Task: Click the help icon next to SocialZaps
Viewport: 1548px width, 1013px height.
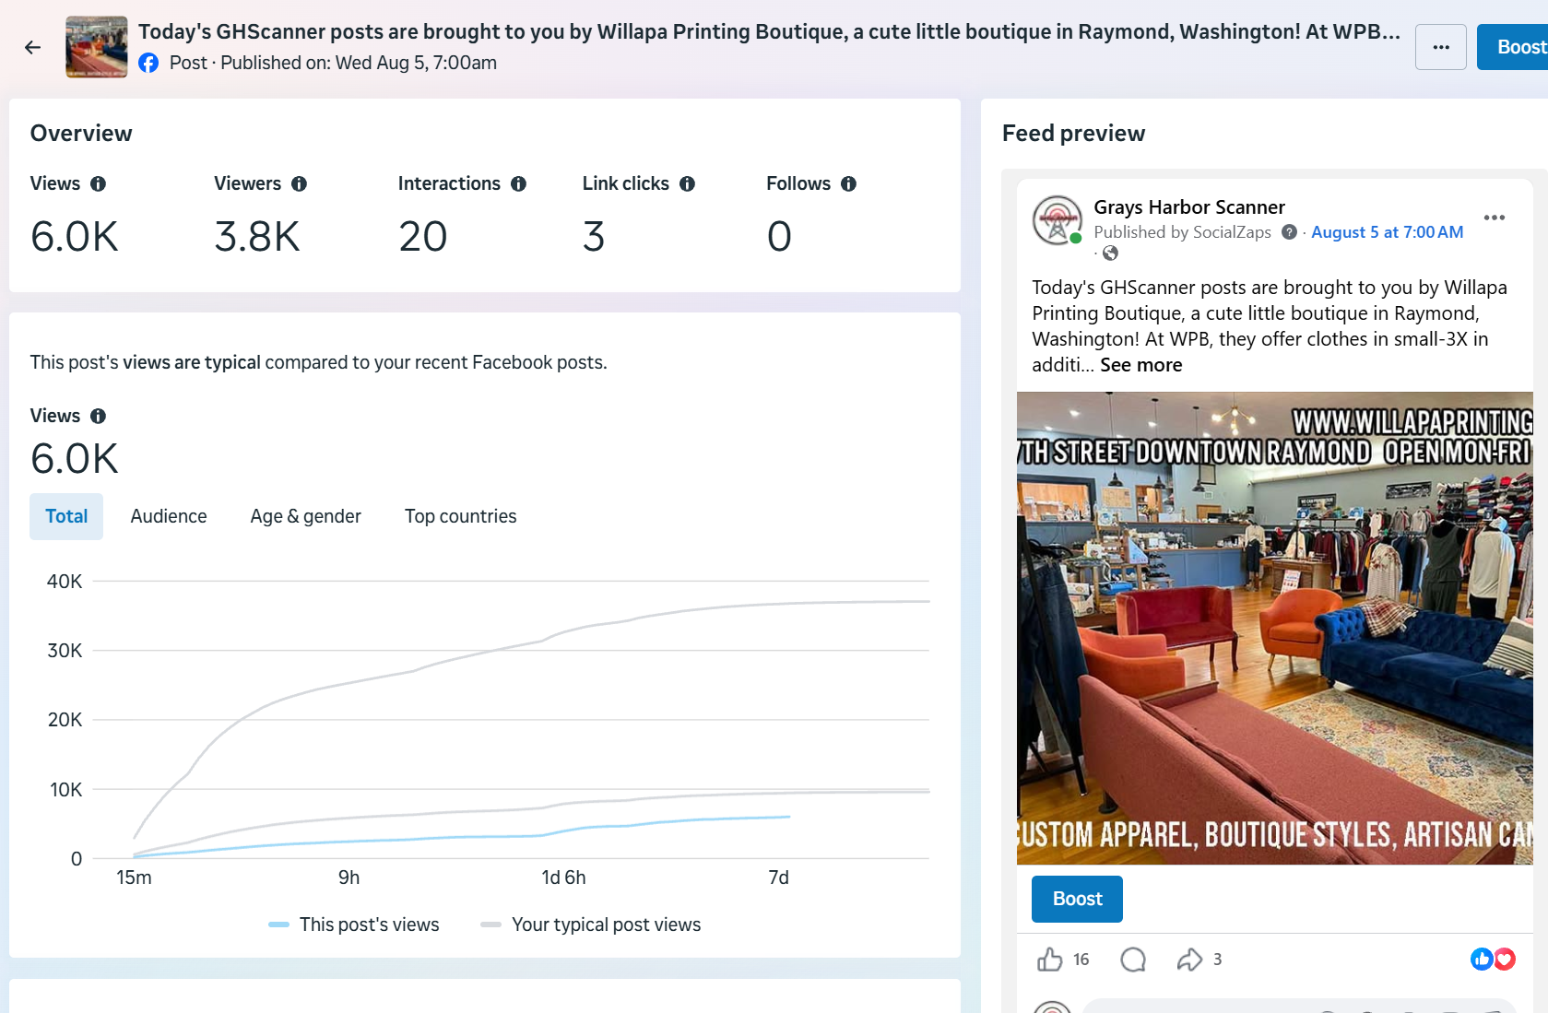Action: pos(1289,232)
